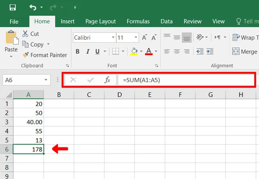Select the Format Painter brush

pos(25,55)
